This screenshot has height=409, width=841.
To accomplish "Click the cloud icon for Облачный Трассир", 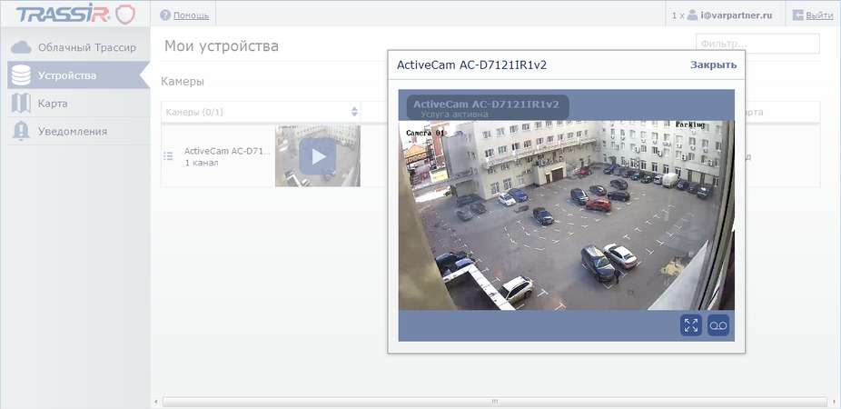I will point(21,47).
